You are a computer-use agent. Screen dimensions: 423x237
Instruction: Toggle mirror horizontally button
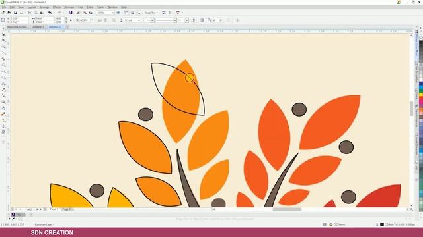click(x=100, y=20)
